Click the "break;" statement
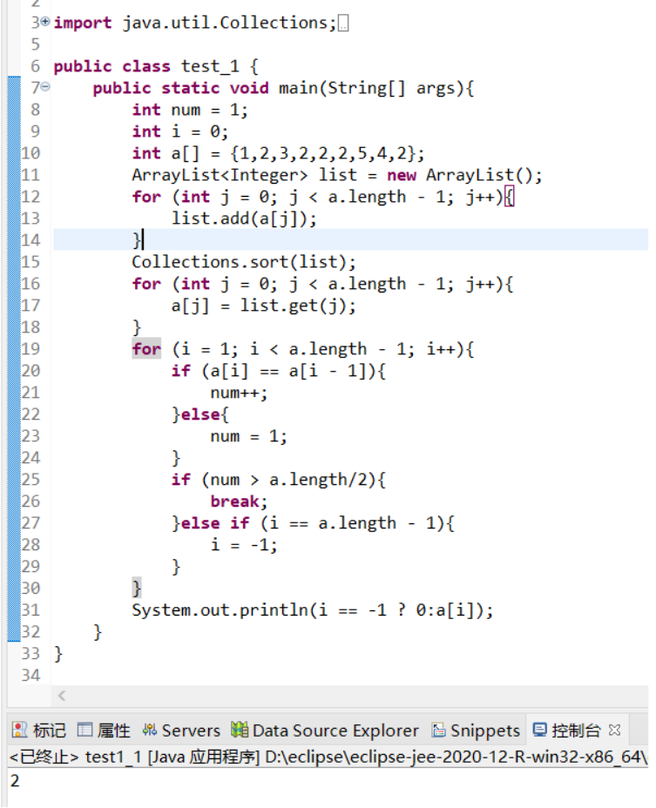 [239, 502]
